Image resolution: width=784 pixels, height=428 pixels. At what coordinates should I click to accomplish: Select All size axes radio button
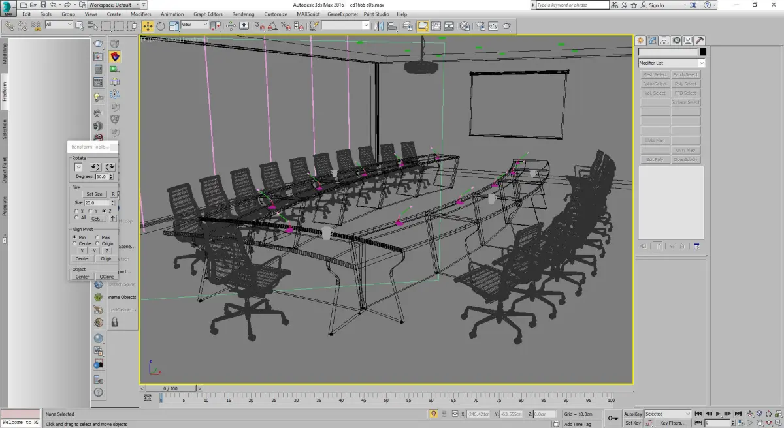pos(78,218)
